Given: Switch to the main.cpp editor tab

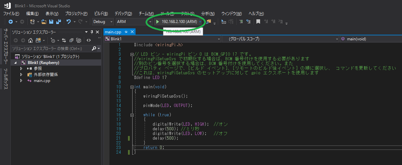Looking at the screenshot, I should (113, 32).
